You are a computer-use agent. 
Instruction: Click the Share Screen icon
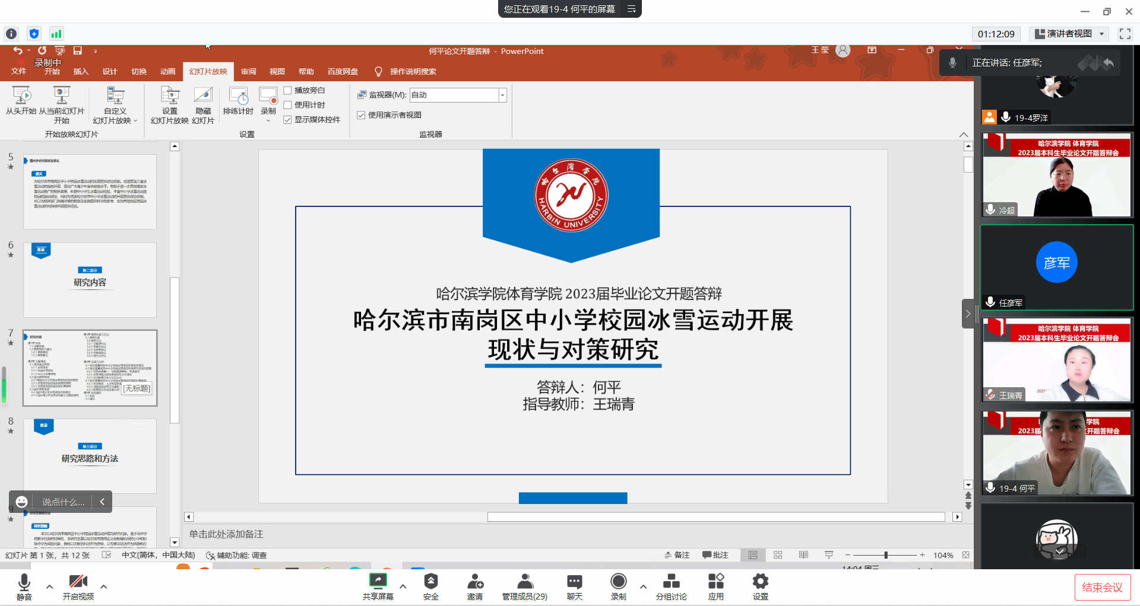(378, 581)
